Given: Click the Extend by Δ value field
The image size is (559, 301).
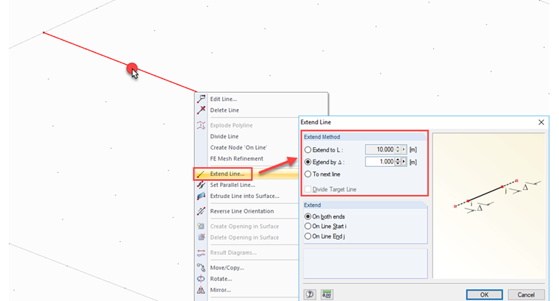Looking at the screenshot, I should [380, 162].
